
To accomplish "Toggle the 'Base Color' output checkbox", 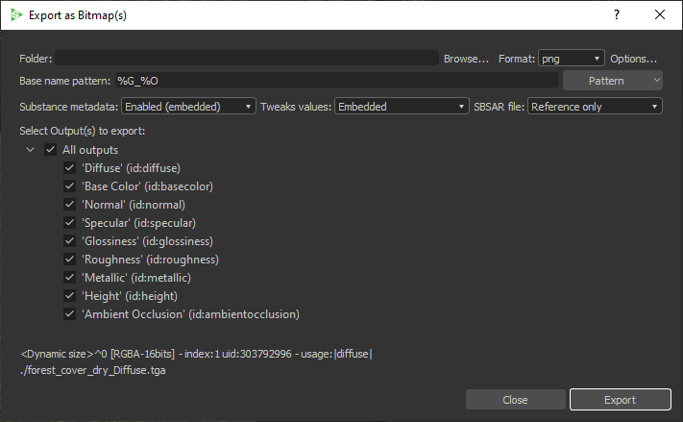I will click(70, 186).
